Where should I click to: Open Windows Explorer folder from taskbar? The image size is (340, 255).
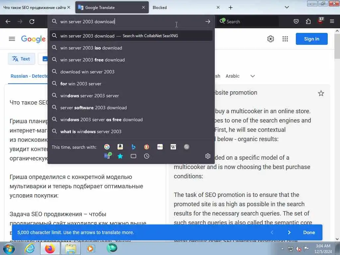(x=71, y=248)
